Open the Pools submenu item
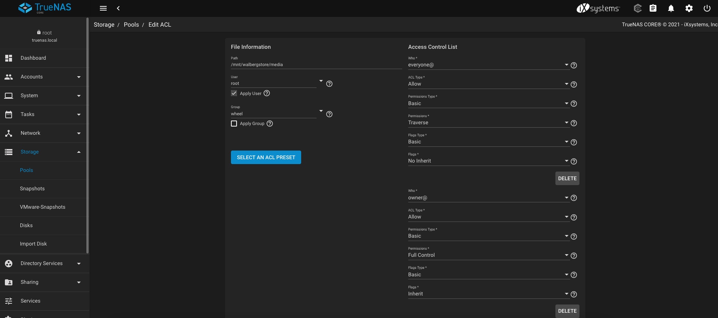This screenshot has height=318, width=718. point(43,170)
